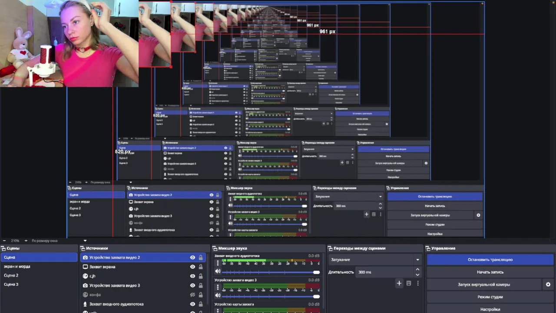Toggle lock on Устройство захвата видео 3
The image size is (556, 313).
pyautogui.click(x=201, y=286)
